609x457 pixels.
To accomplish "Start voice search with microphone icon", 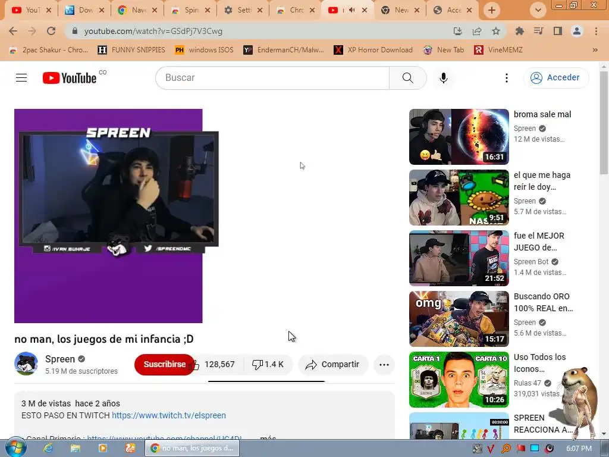I will [x=444, y=78].
